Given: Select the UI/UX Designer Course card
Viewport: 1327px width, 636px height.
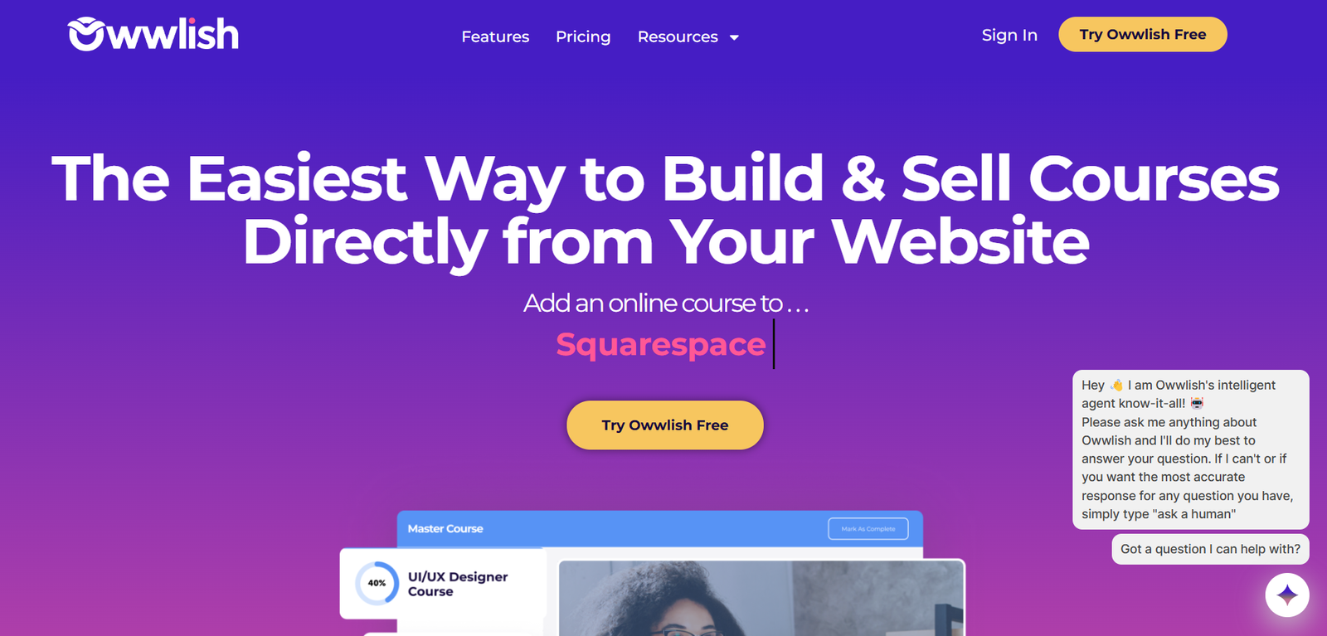Looking at the screenshot, I should point(443,584).
